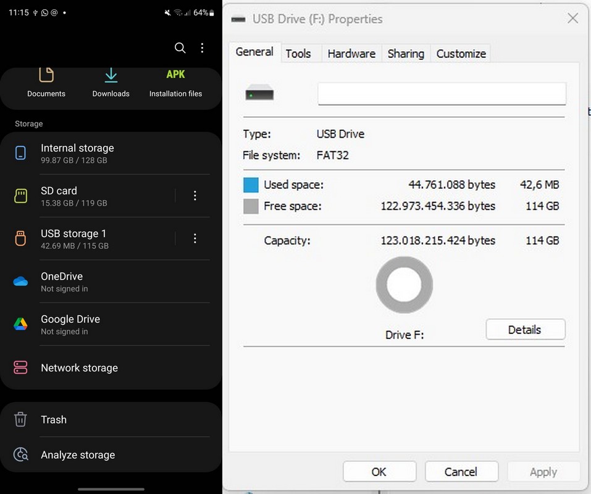Select the Google Drive text label

(70, 319)
